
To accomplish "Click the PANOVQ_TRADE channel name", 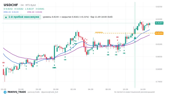I will [17, 92].
